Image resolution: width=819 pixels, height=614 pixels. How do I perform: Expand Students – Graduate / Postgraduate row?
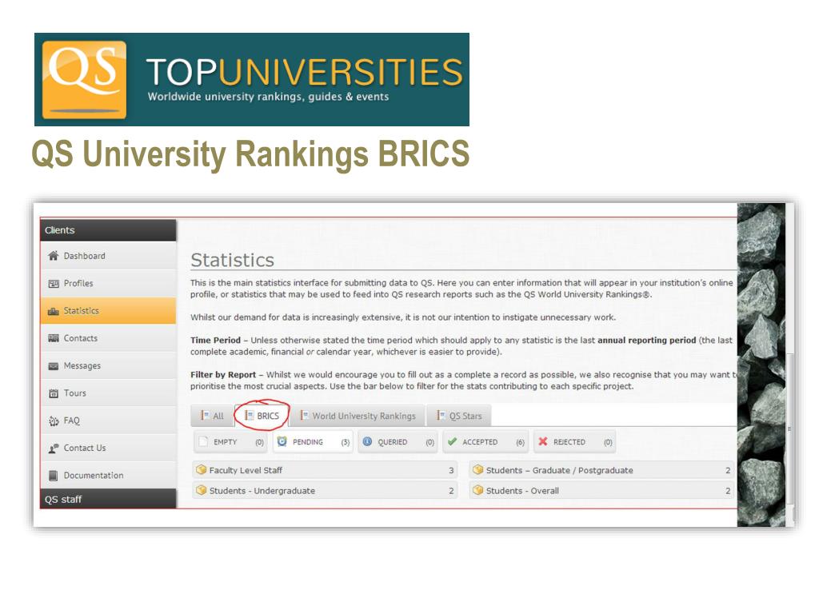tap(601, 470)
